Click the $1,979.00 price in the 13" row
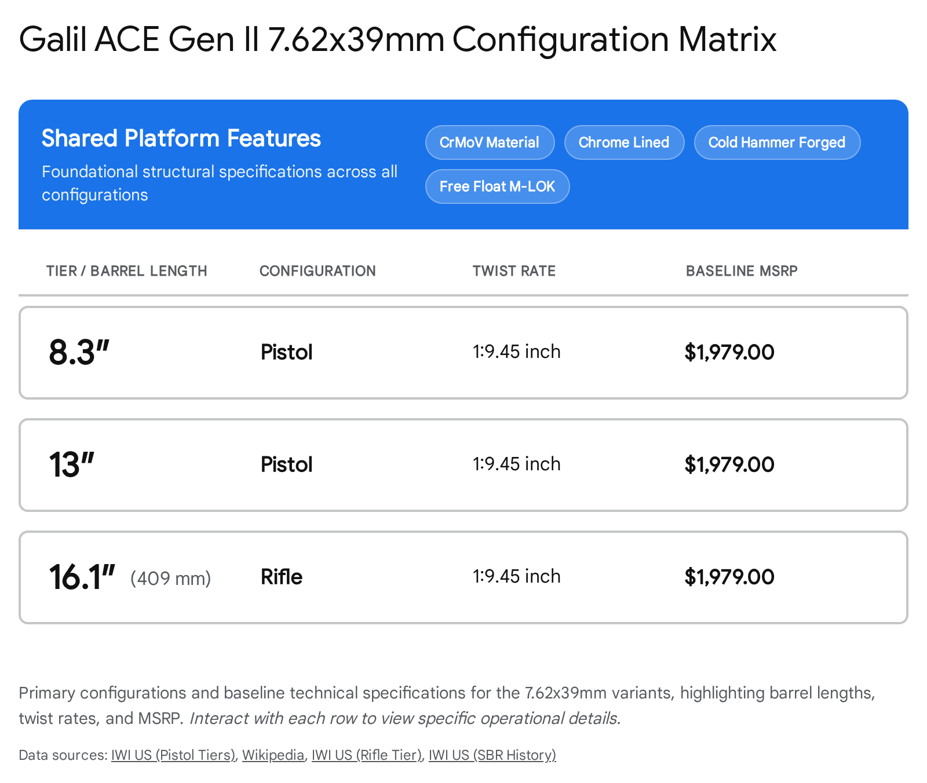The image size is (927, 783). (729, 464)
